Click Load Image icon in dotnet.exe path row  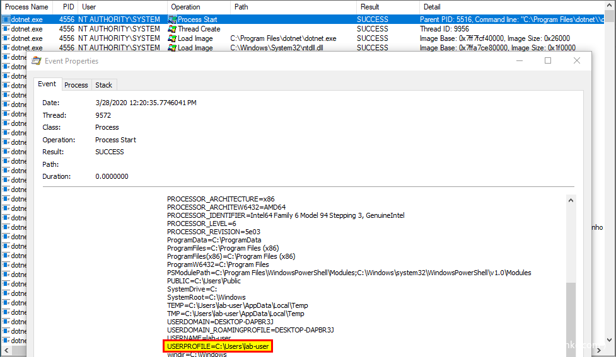click(172, 38)
